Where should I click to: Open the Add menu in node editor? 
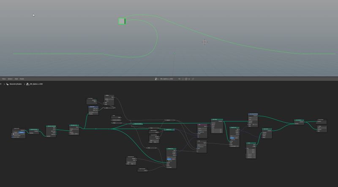(16, 79)
